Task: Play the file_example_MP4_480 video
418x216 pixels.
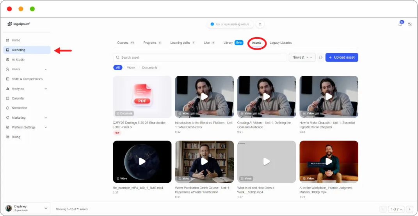Action: point(142,161)
